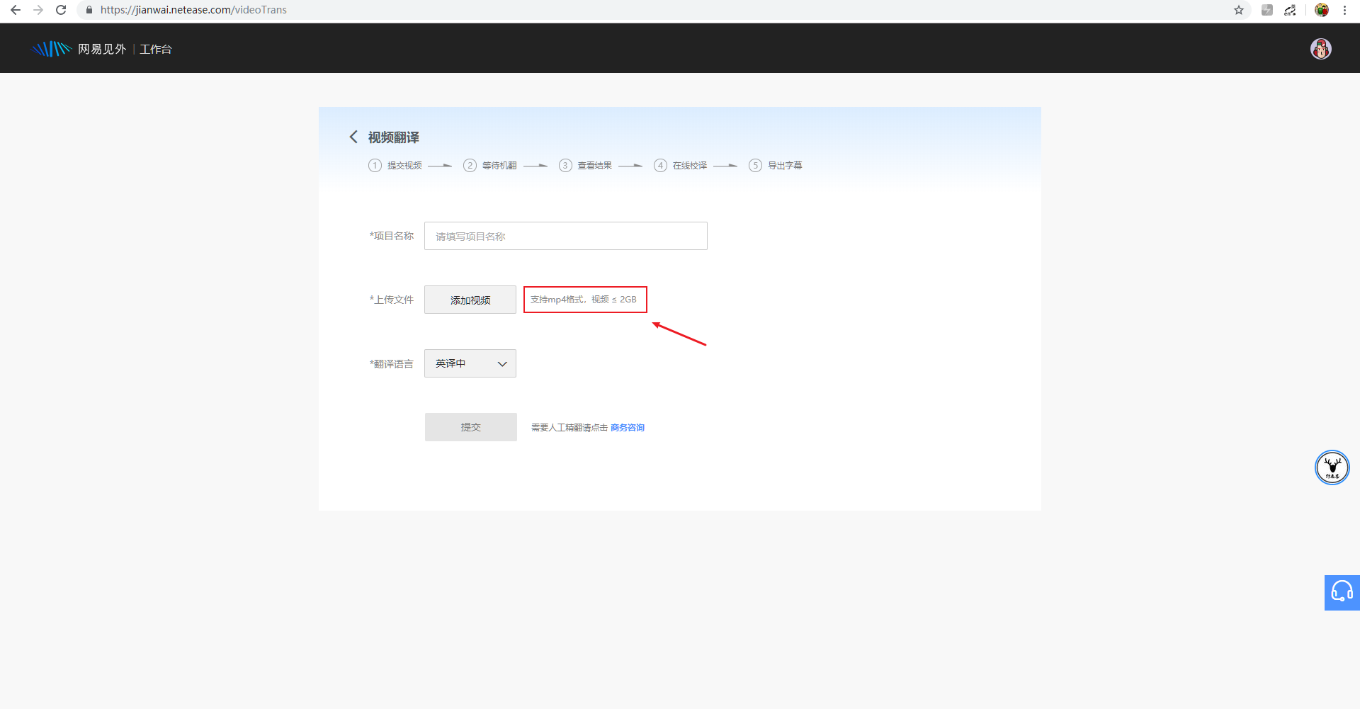1360x709 pixels.
Task: Open the 英译中 language dropdown
Action: (470, 363)
